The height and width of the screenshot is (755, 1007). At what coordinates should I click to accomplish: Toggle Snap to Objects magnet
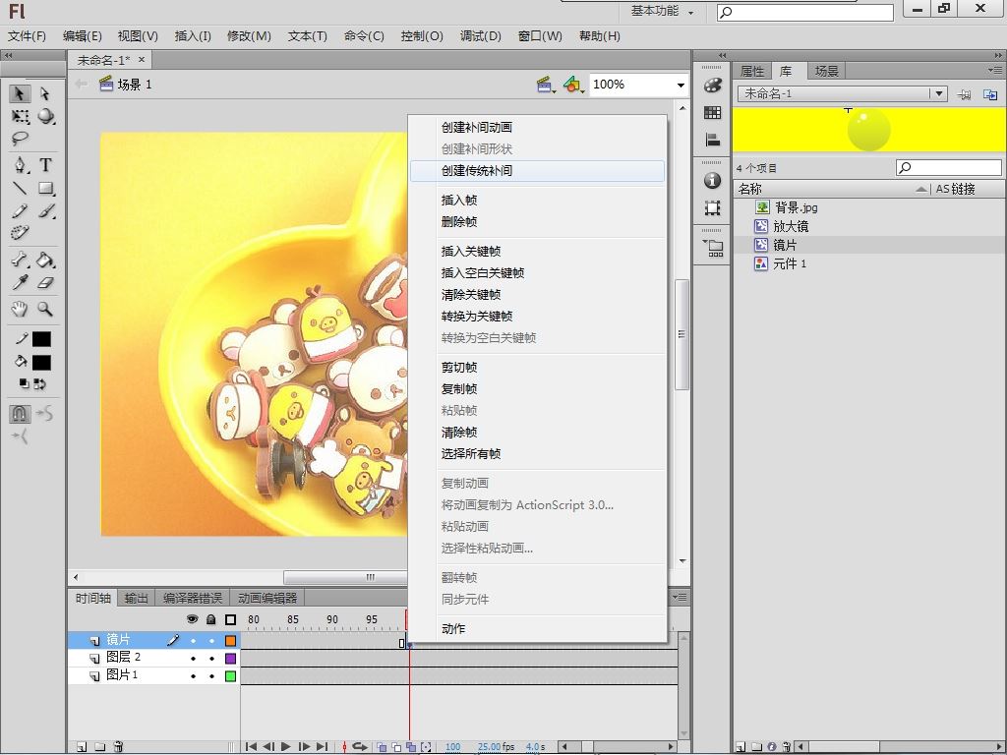[x=20, y=414]
